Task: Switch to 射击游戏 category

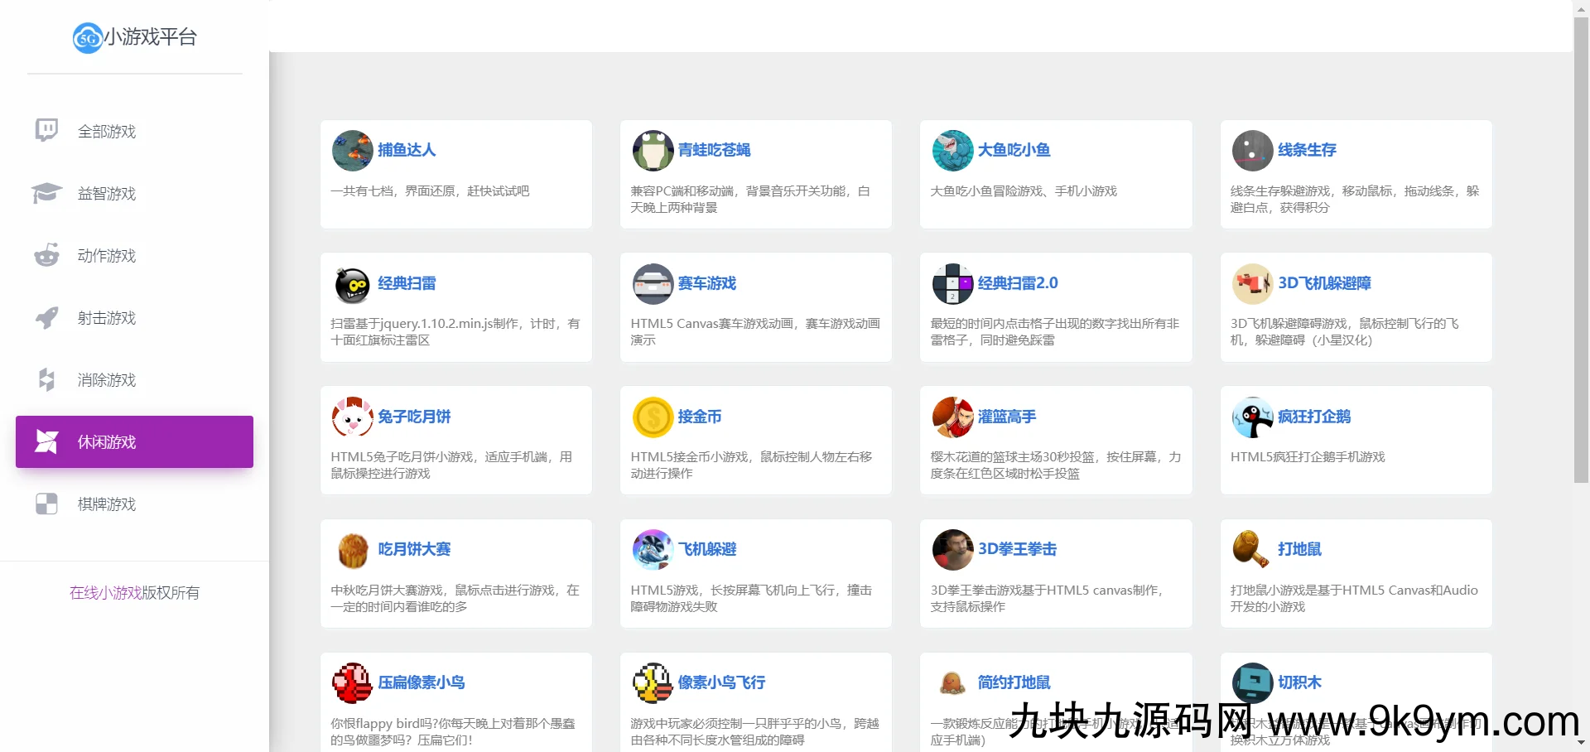Action: [106, 318]
